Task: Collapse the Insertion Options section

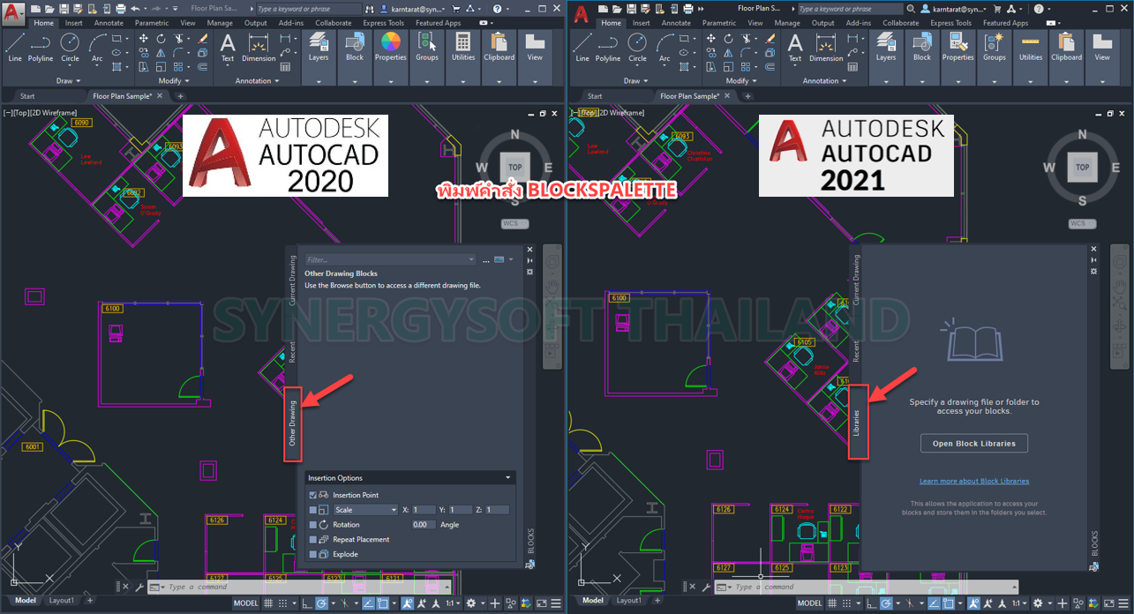Action: (507, 477)
